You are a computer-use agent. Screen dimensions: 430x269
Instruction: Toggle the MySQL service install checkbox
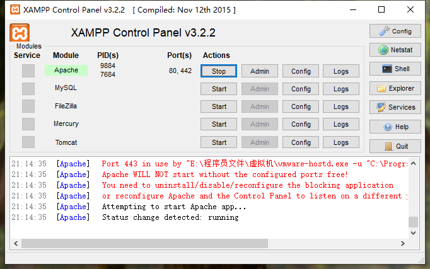click(x=28, y=89)
